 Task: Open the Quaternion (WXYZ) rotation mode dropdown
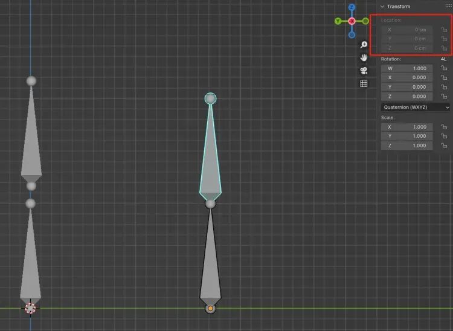coord(416,107)
